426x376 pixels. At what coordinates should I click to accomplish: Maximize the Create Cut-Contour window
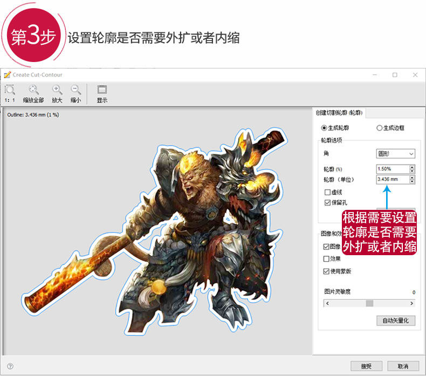tap(395, 75)
